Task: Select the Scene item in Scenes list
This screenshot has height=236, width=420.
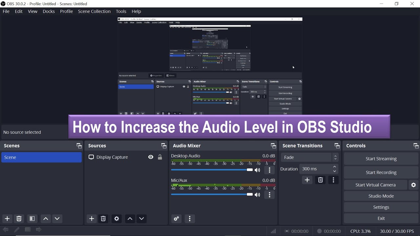Action: [41, 157]
